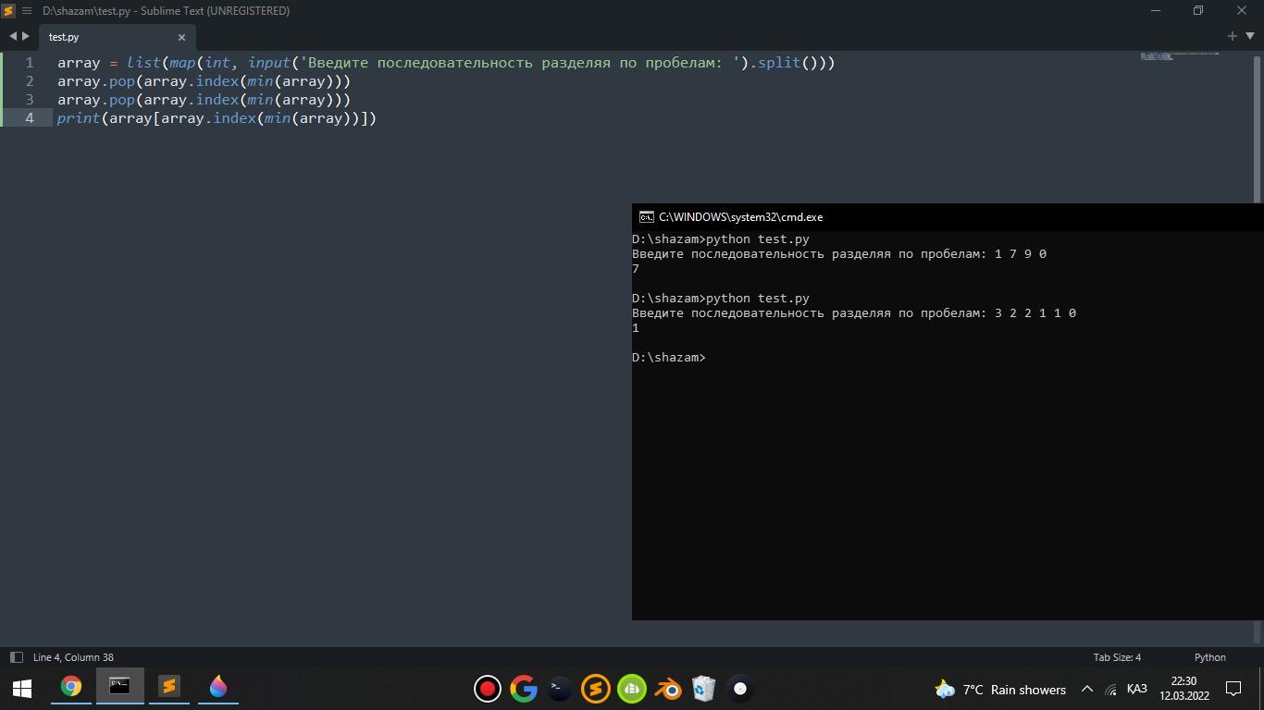Go to previous tab with left arrow

point(13,36)
